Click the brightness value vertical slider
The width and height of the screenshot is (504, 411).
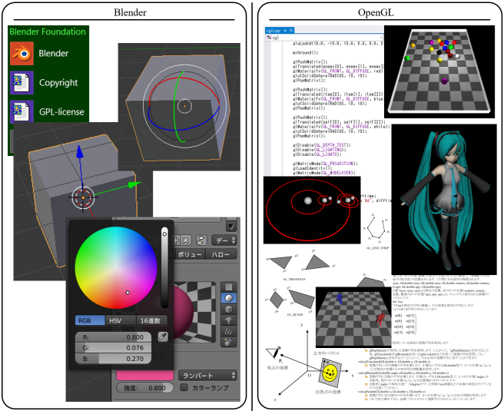164,267
